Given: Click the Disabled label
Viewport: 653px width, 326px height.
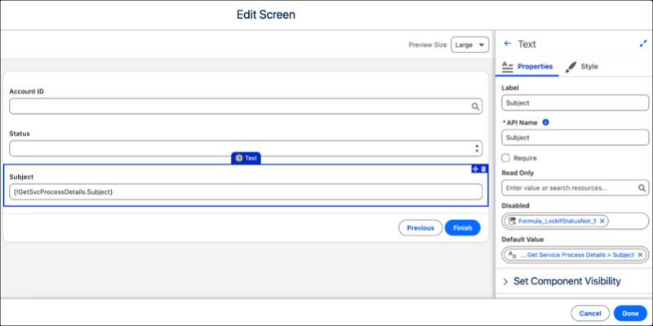Looking at the screenshot, I should pos(516,205).
